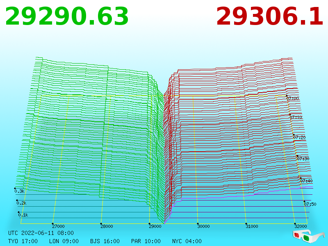The image size is (328, 246).
Task: Click the BJS 16:00 time label
Action: pos(105,241)
